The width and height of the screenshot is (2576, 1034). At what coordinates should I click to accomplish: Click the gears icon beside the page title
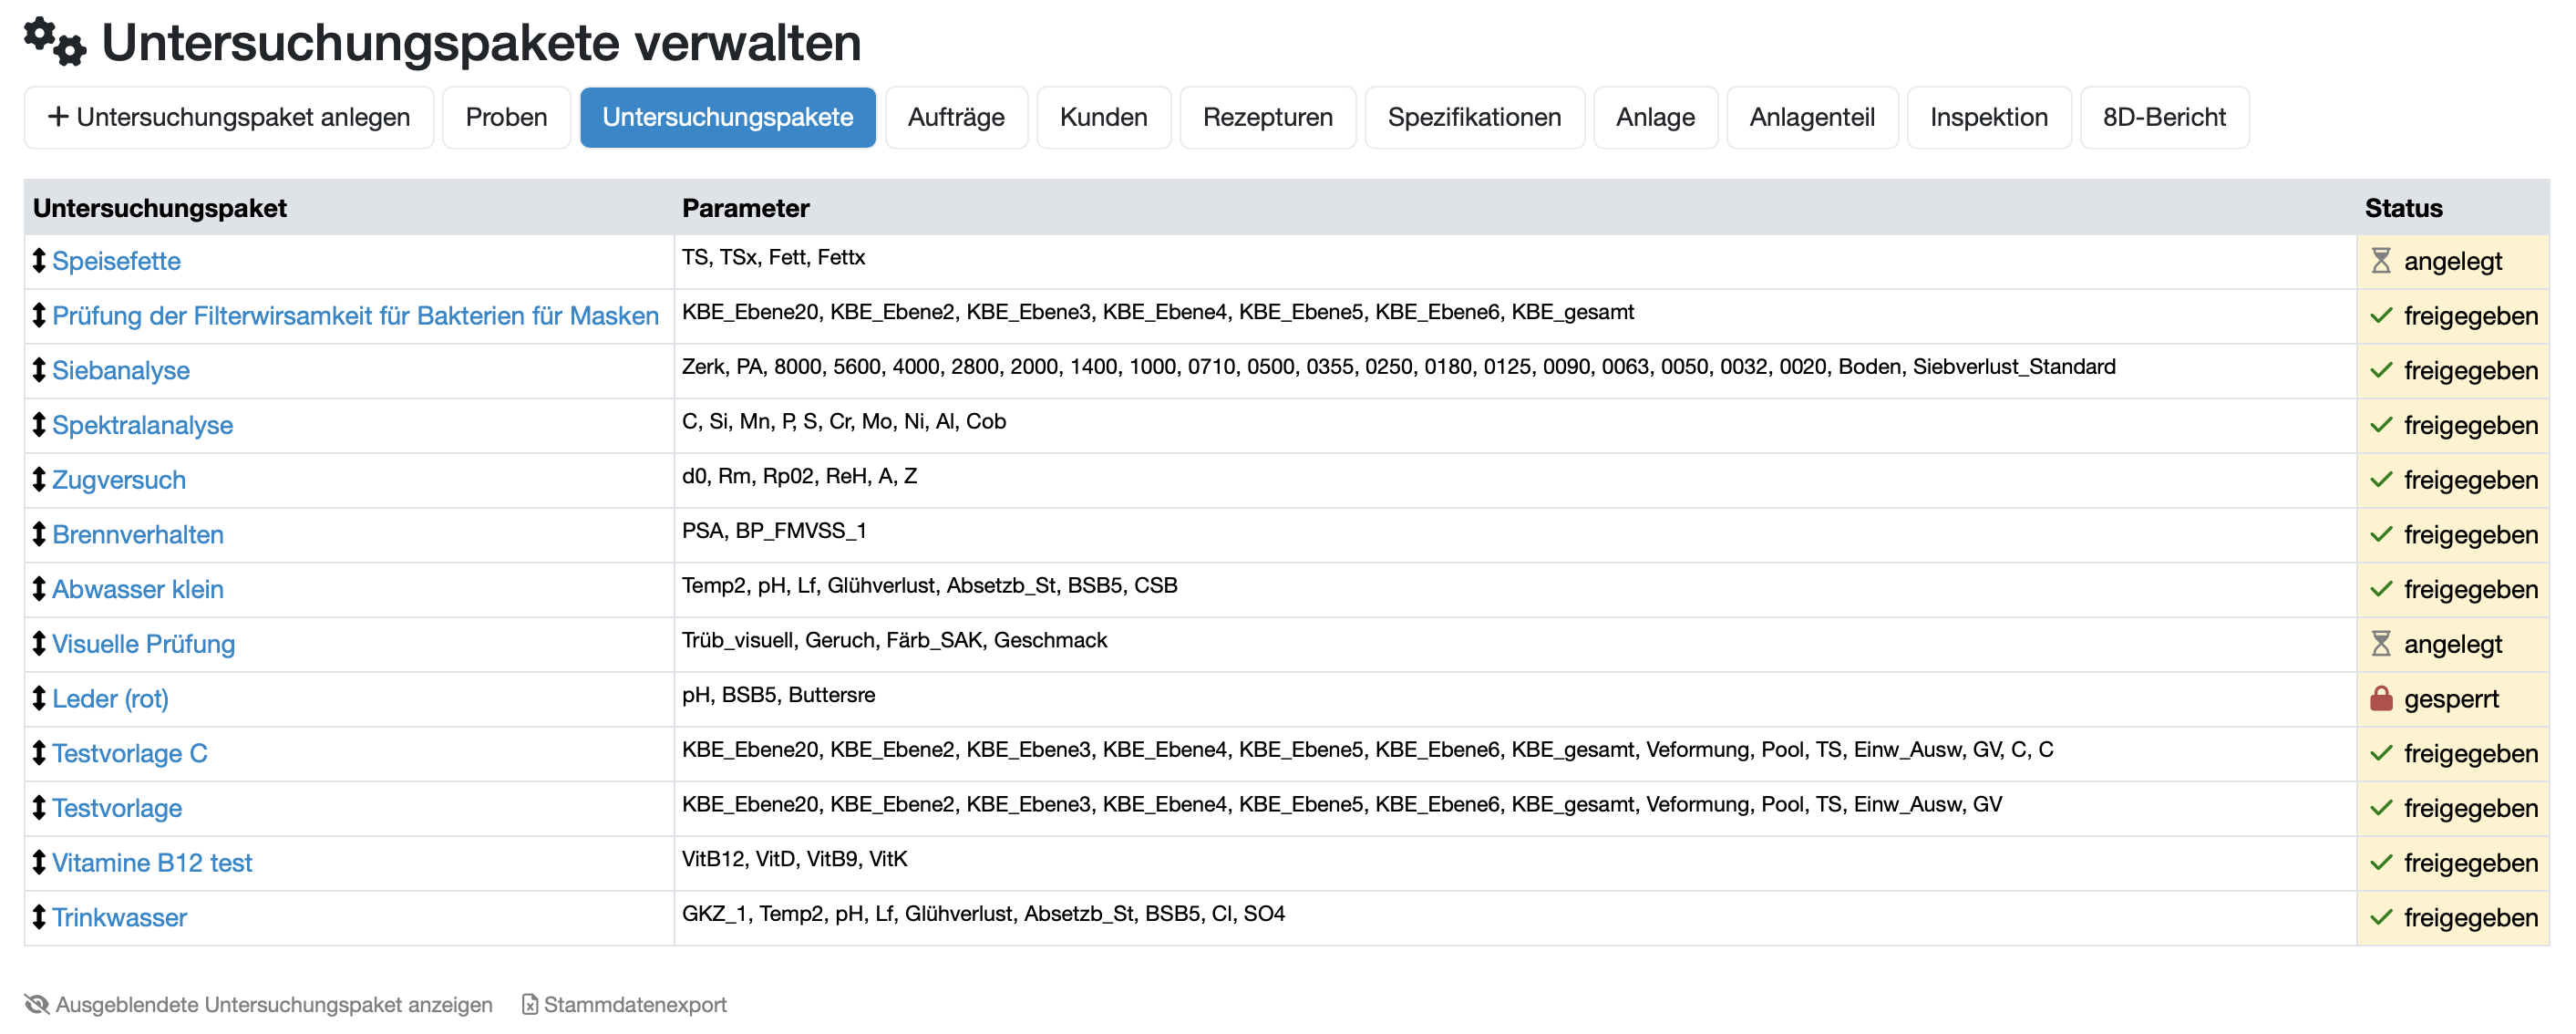tap(54, 42)
